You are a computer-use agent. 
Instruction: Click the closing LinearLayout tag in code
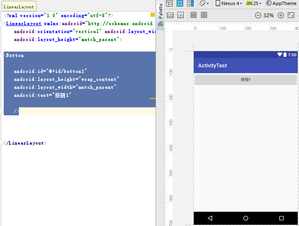[25, 143]
